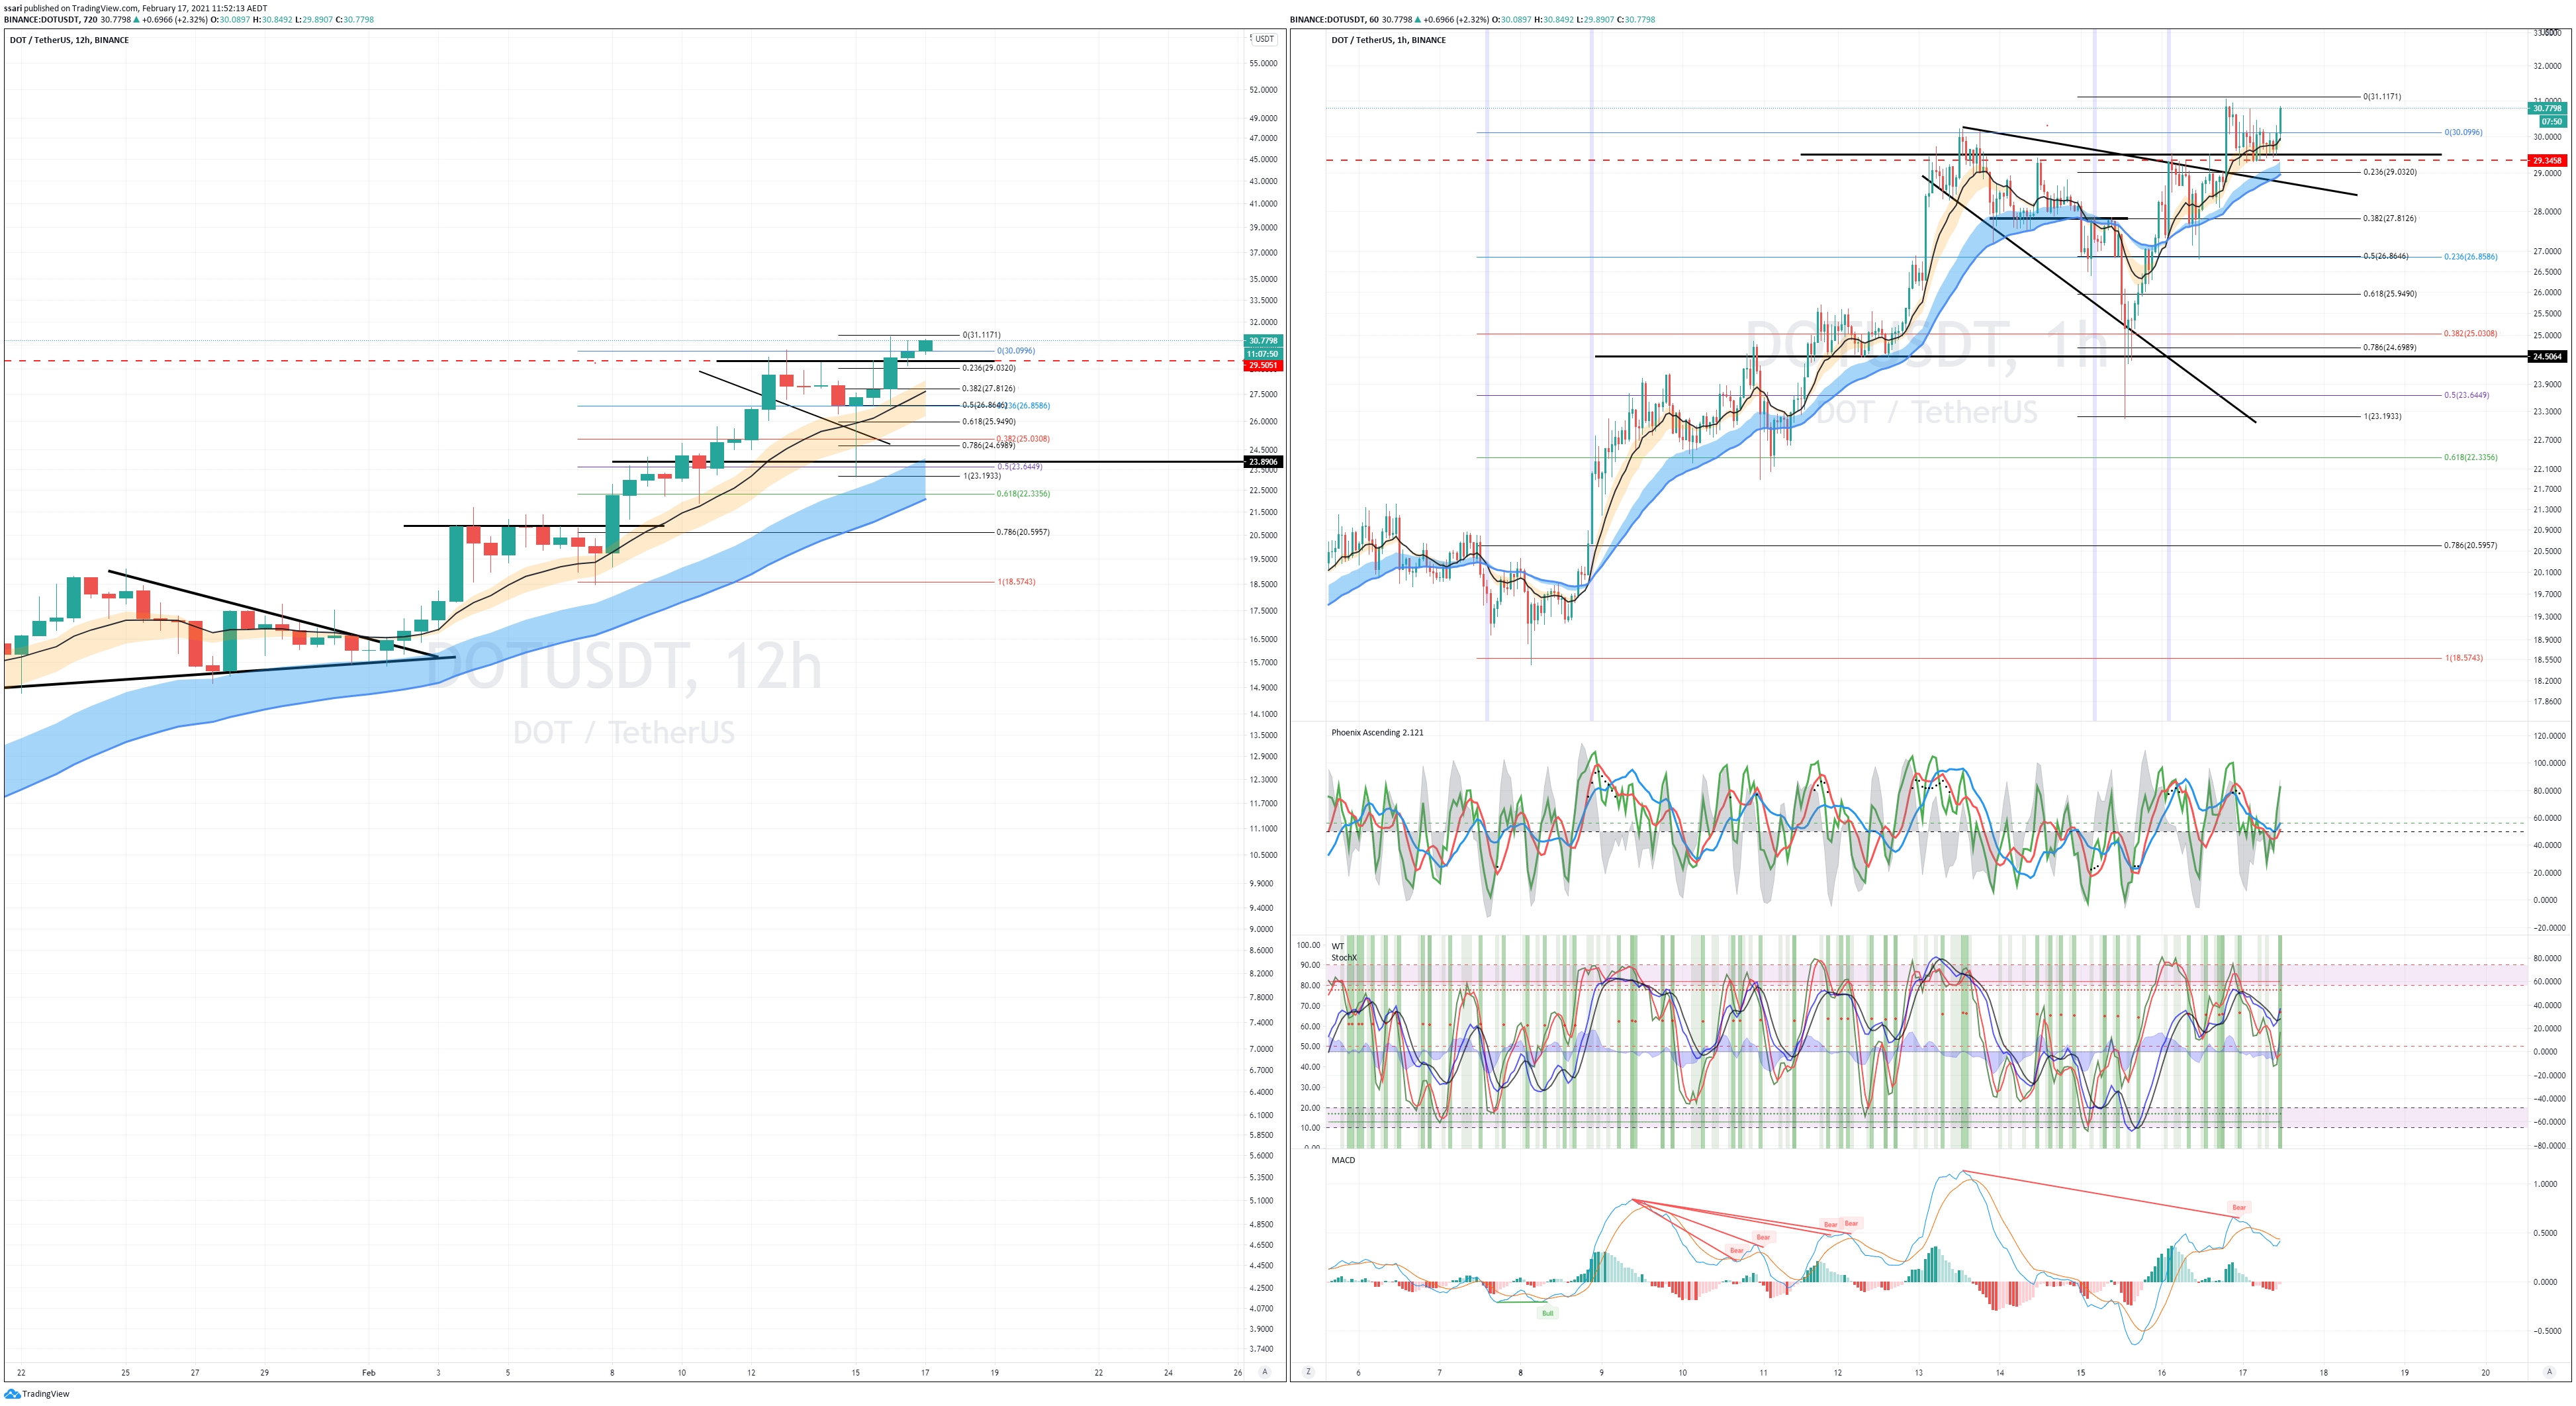Viewport: 2576px width, 1406px height.
Task: Click the 07:50 countdown label on 1h chart
Action: coord(2552,122)
